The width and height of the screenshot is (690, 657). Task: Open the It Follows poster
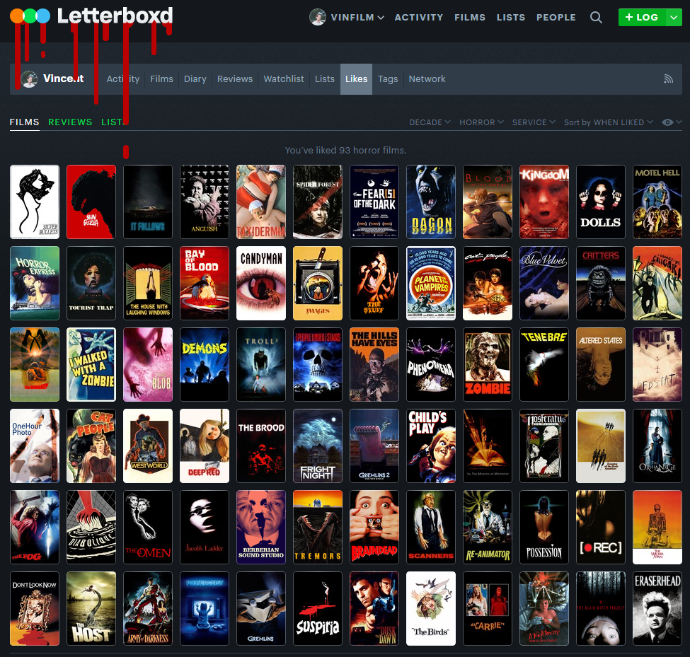click(x=148, y=202)
